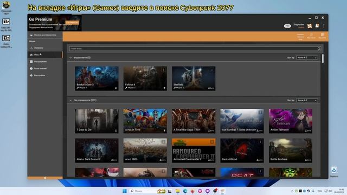Screen dimensions: 347x195
Task: Show hidden system tray icons chevron
Action: point(292,191)
